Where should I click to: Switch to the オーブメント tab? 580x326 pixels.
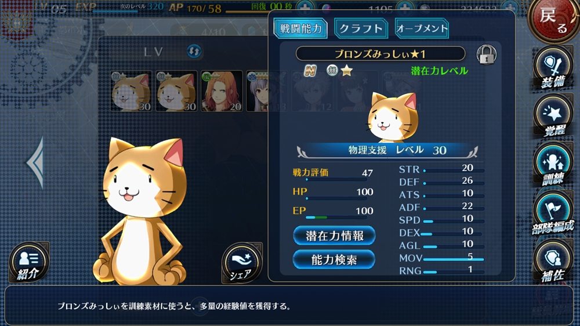422,28
